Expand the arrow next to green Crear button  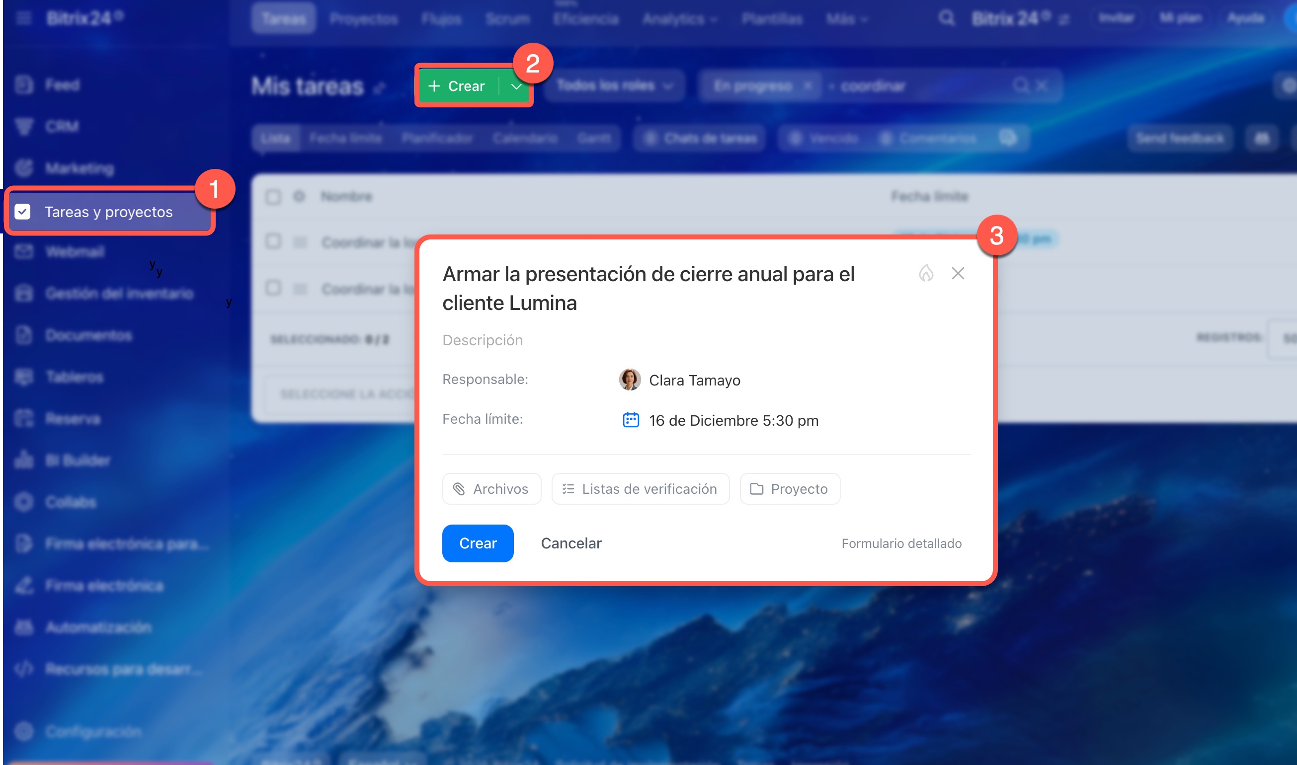pyautogui.click(x=516, y=86)
